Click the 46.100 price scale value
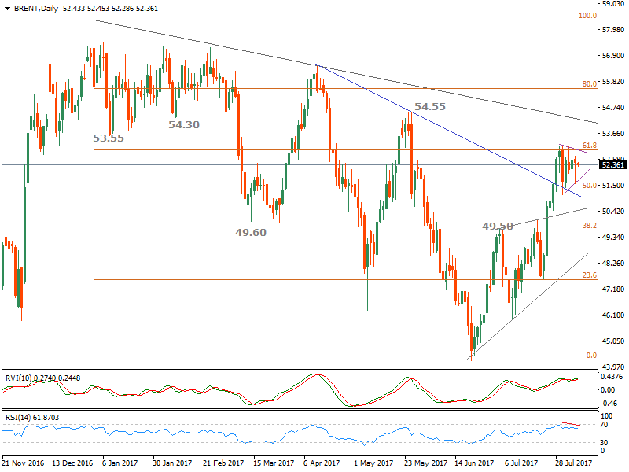The height and width of the screenshot is (472, 629). point(613,315)
